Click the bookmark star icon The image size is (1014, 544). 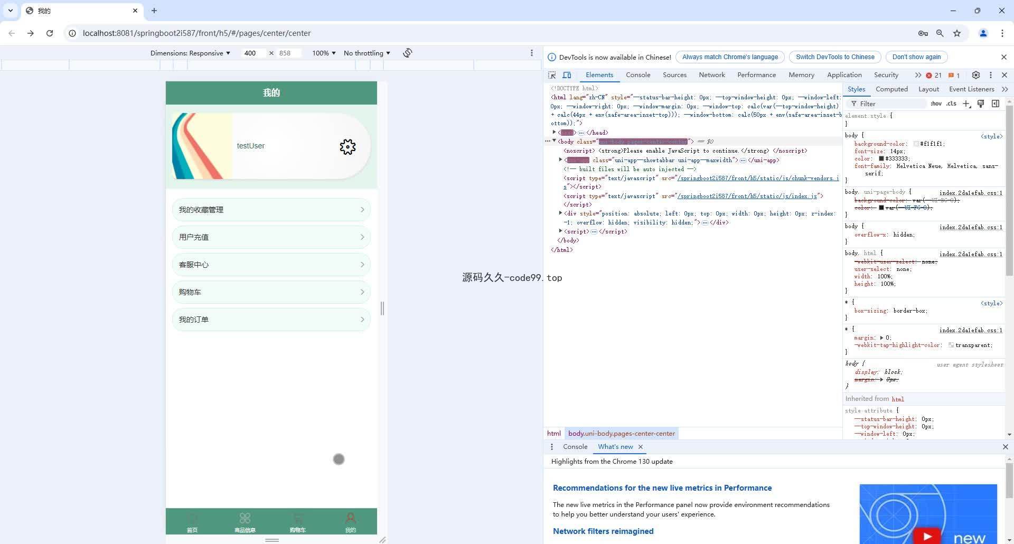click(957, 33)
